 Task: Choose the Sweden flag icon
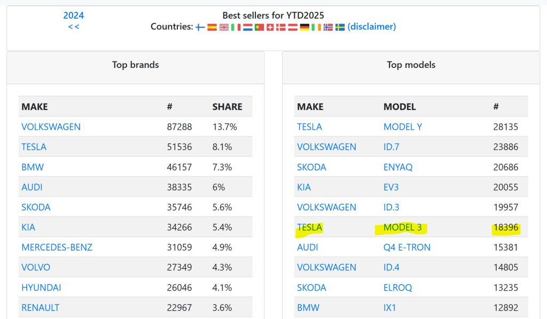point(340,27)
